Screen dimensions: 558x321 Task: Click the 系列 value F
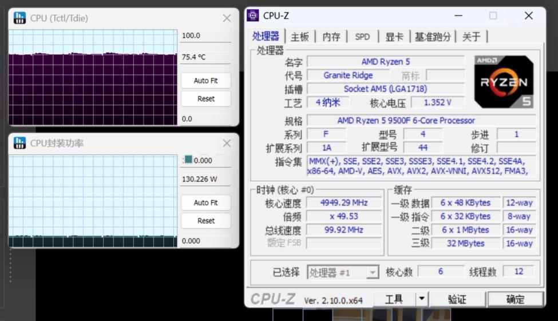326,134
